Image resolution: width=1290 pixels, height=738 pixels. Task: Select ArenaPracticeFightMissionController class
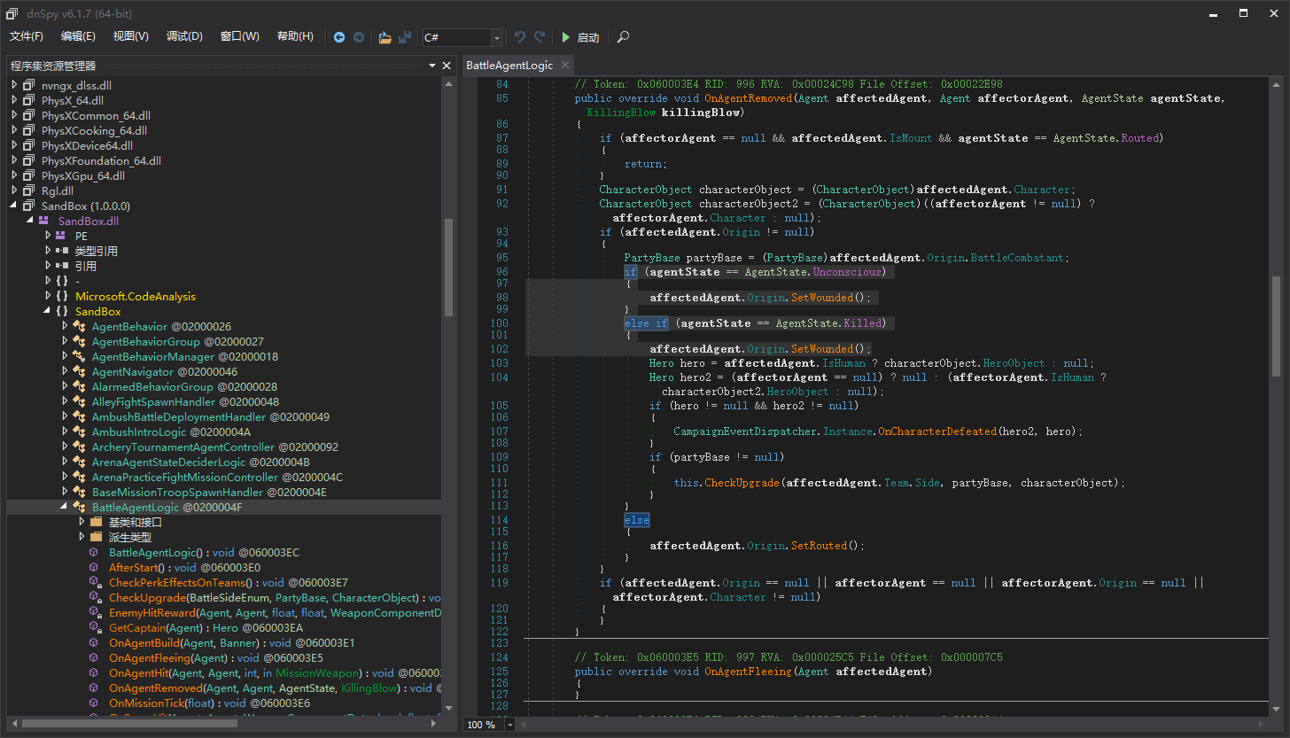point(217,477)
